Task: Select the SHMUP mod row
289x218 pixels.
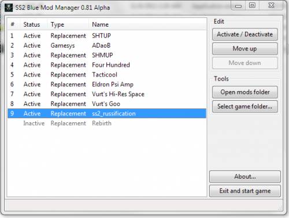Action: 107,55
